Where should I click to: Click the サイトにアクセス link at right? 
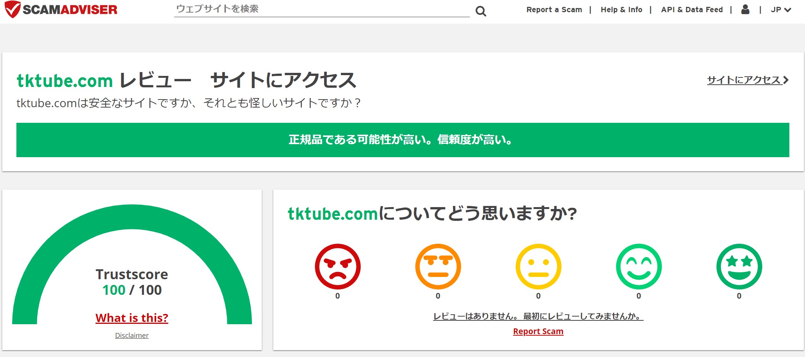click(x=748, y=80)
